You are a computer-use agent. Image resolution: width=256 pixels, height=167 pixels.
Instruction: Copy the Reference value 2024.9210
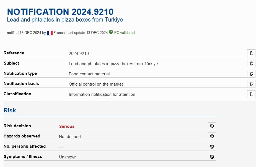251,53
